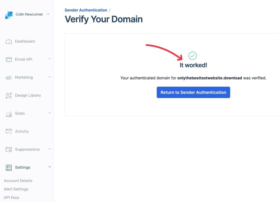Select the Activity magnifier envelope icon
The height and width of the screenshot is (202, 278).
coord(8,131)
